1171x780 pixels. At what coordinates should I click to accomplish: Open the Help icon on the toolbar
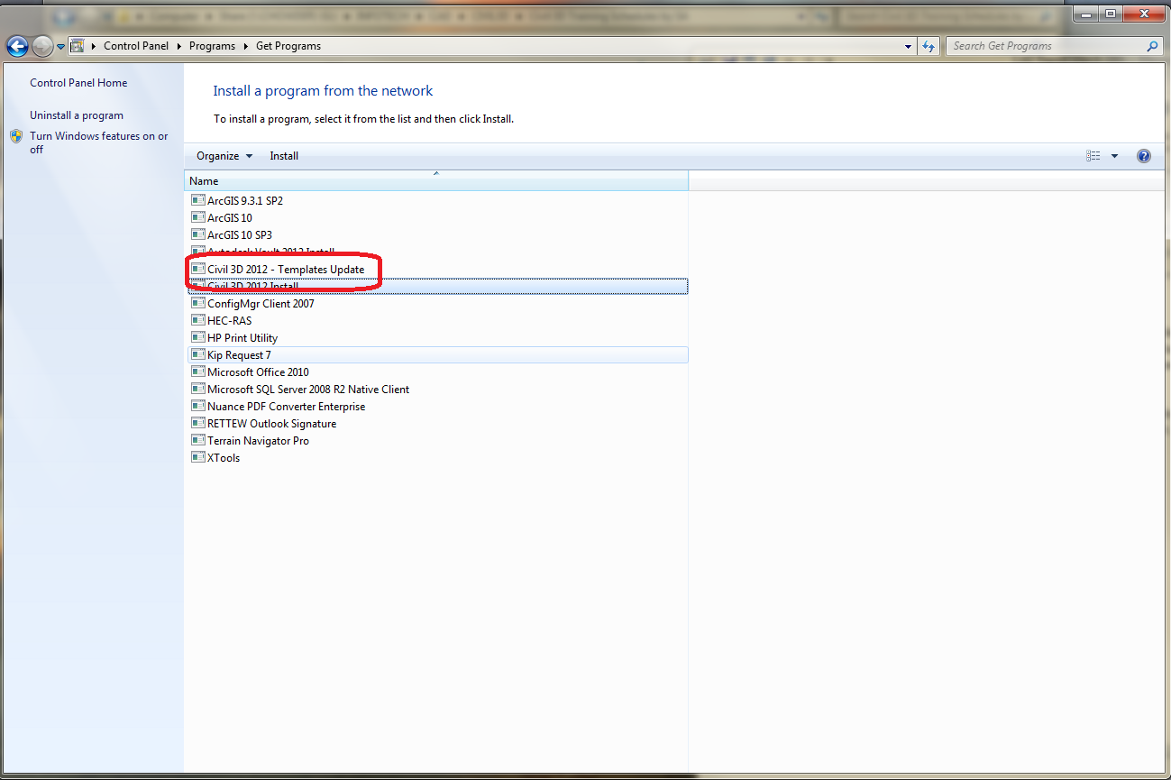point(1143,155)
